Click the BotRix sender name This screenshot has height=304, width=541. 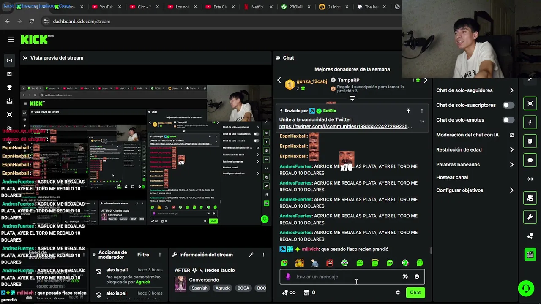329,111
